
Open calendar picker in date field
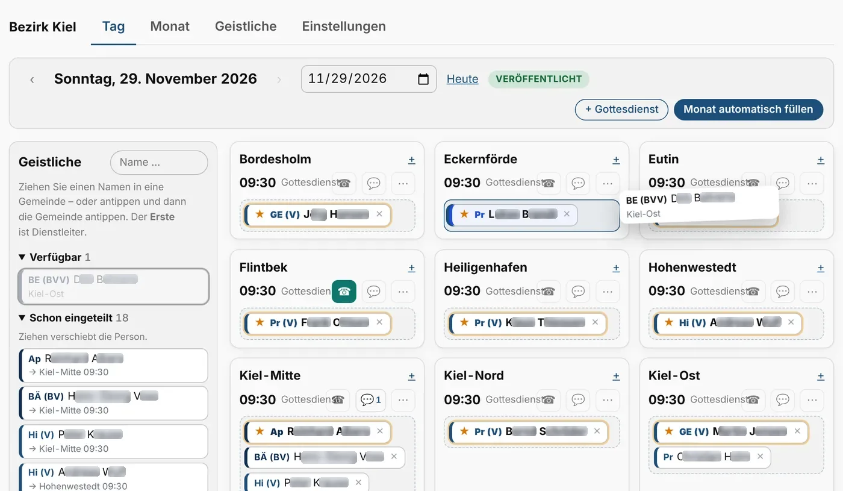click(x=423, y=79)
